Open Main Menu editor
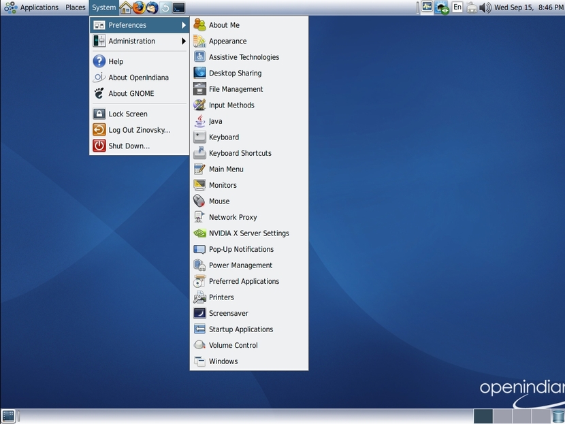 tap(249, 169)
